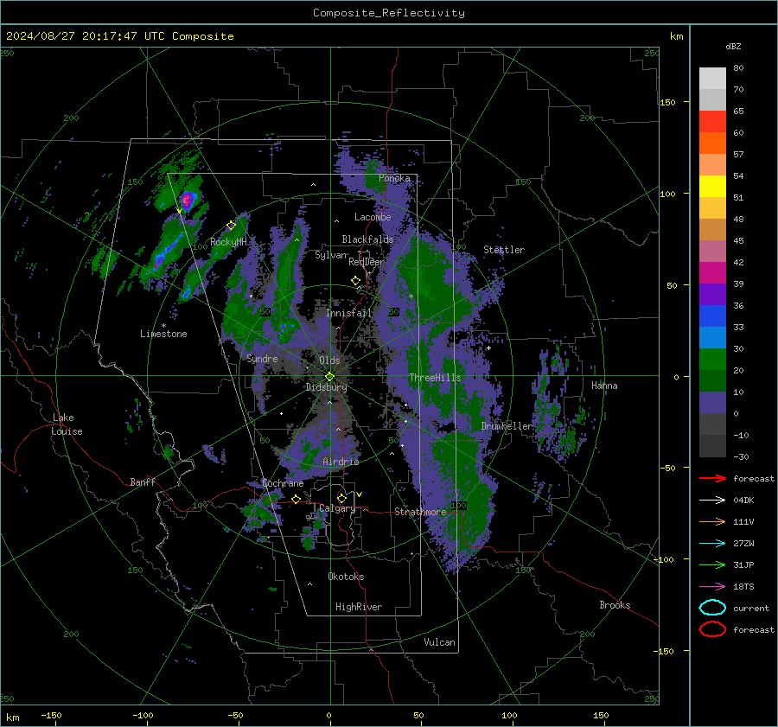Click the Ponoka city label
Viewport: 778px width, 727px height.
394,178
